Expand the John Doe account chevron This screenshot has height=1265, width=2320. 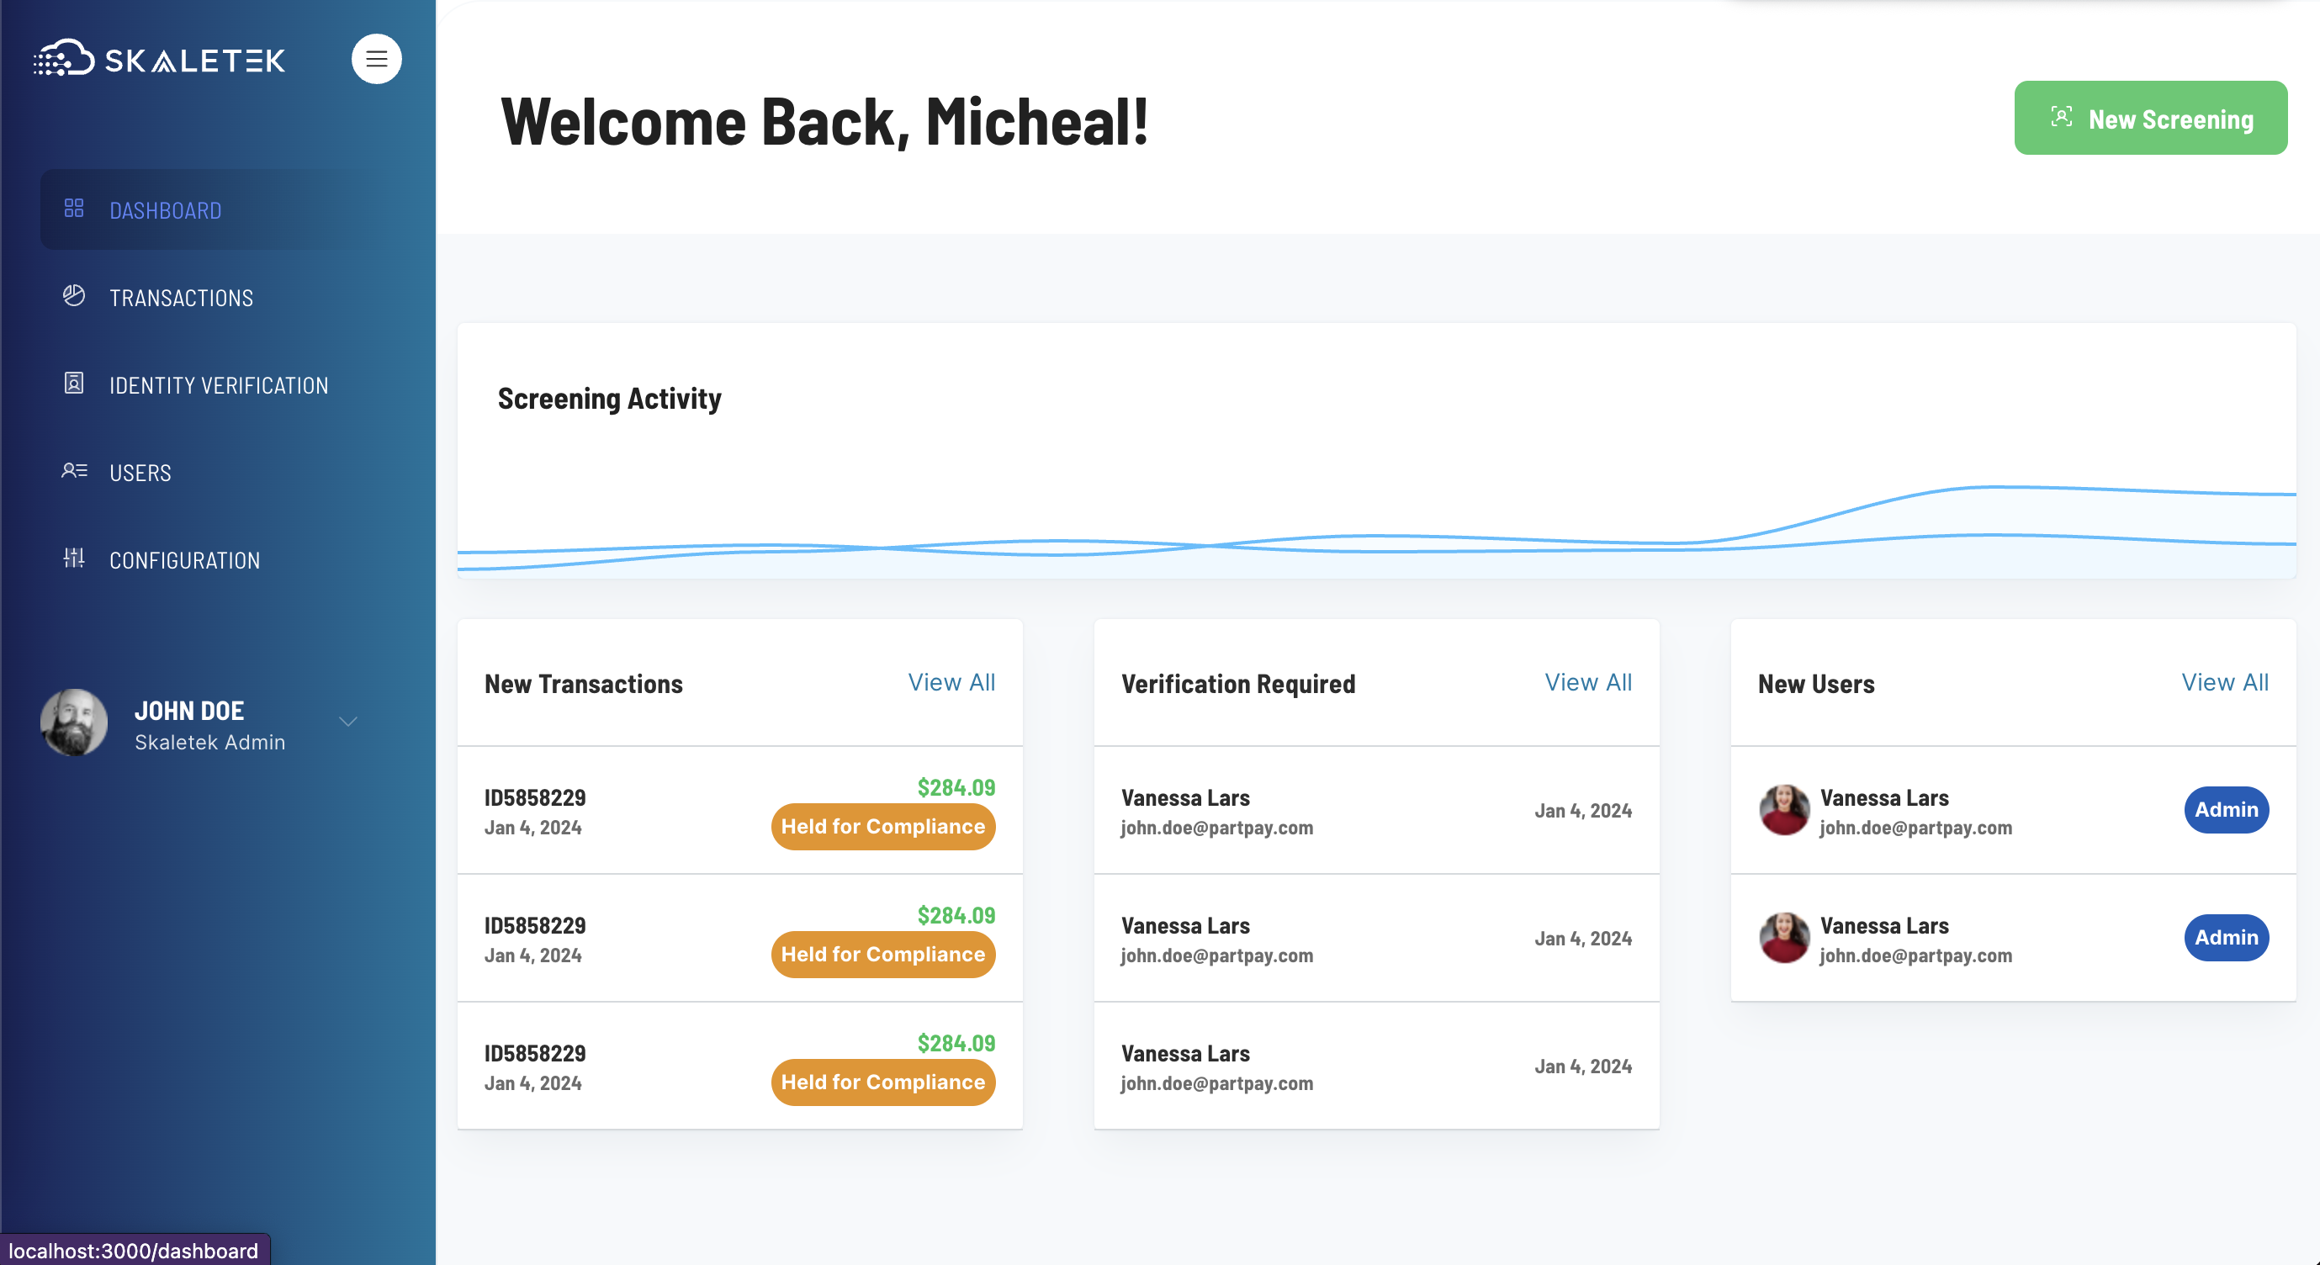click(x=348, y=722)
